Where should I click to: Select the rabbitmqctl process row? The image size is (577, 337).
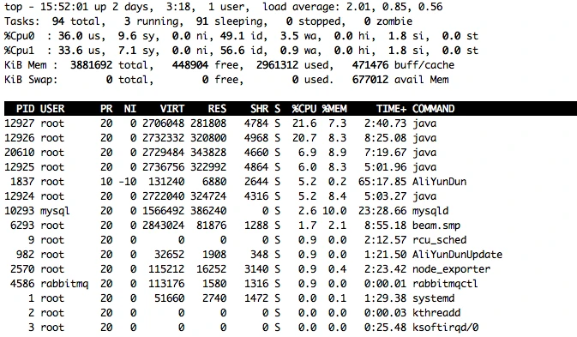pos(241,284)
